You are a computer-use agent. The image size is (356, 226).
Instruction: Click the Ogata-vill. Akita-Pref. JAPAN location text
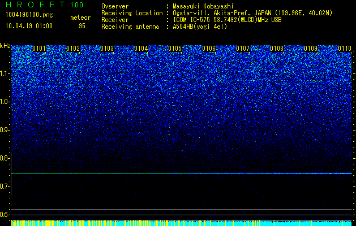click(x=252, y=13)
